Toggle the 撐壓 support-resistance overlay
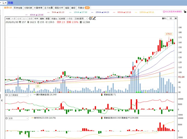The height and width of the screenshot is (139, 187). click(48, 19)
